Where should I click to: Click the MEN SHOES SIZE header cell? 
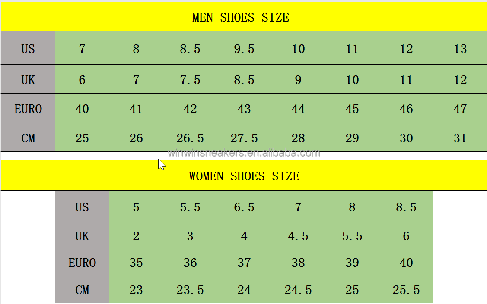click(241, 18)
